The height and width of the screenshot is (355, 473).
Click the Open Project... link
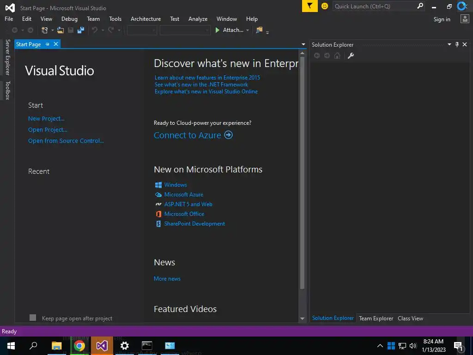coord(48,130)
